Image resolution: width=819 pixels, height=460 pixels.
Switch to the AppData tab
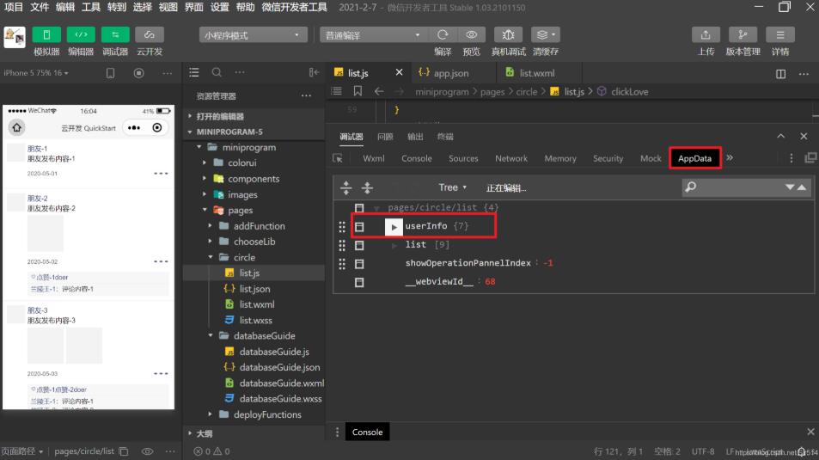[694, 158]
